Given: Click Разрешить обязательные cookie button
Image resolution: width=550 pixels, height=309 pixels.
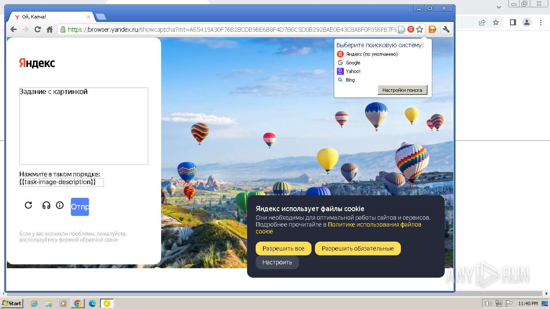Looking at the screenshot, I should (358, 248).
